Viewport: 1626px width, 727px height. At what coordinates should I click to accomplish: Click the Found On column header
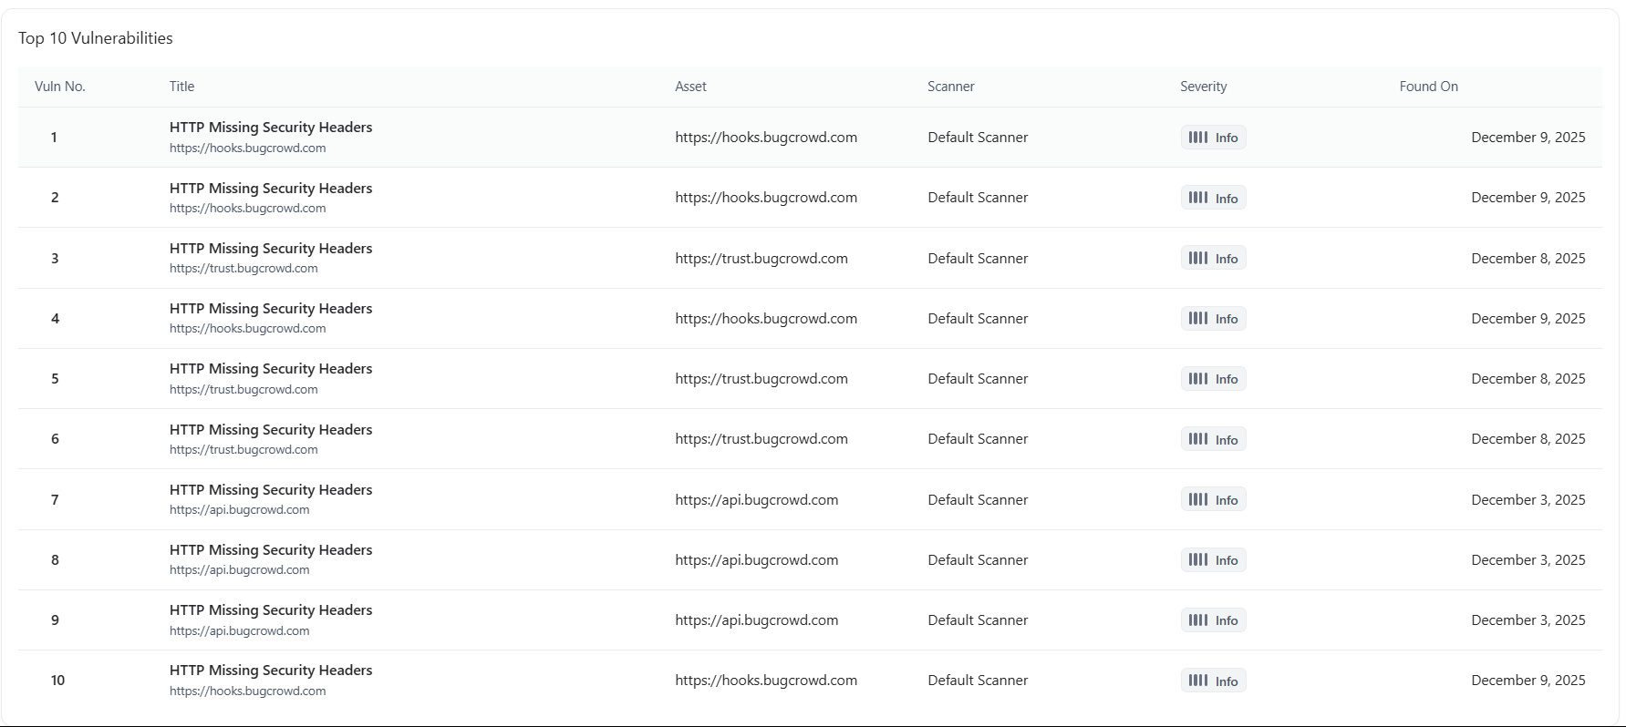[1429, 87]
